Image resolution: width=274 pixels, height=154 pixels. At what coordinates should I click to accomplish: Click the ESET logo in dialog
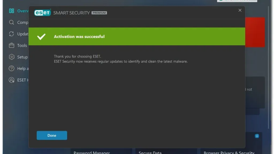[x=43, y=13]
